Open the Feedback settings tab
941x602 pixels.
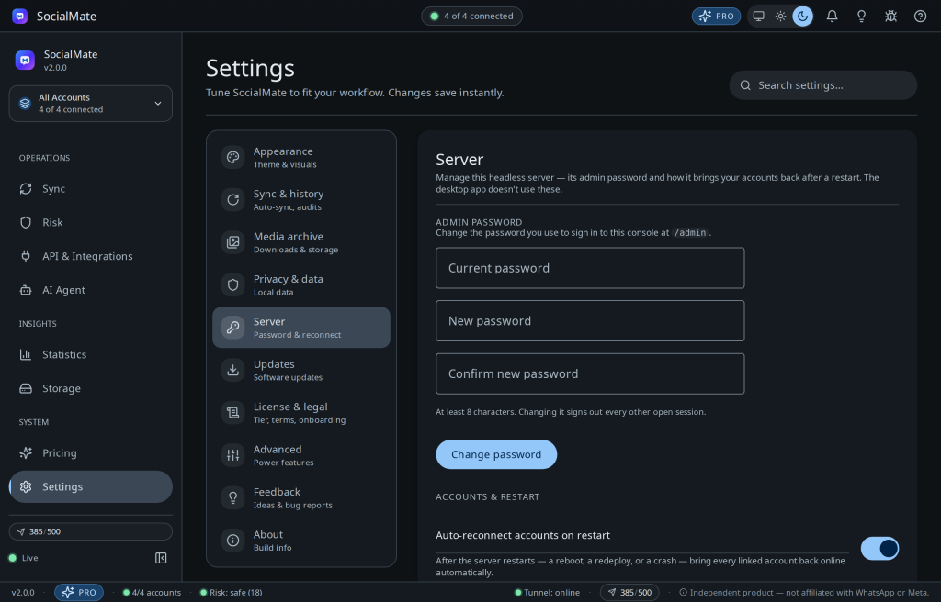click(301, 497)
